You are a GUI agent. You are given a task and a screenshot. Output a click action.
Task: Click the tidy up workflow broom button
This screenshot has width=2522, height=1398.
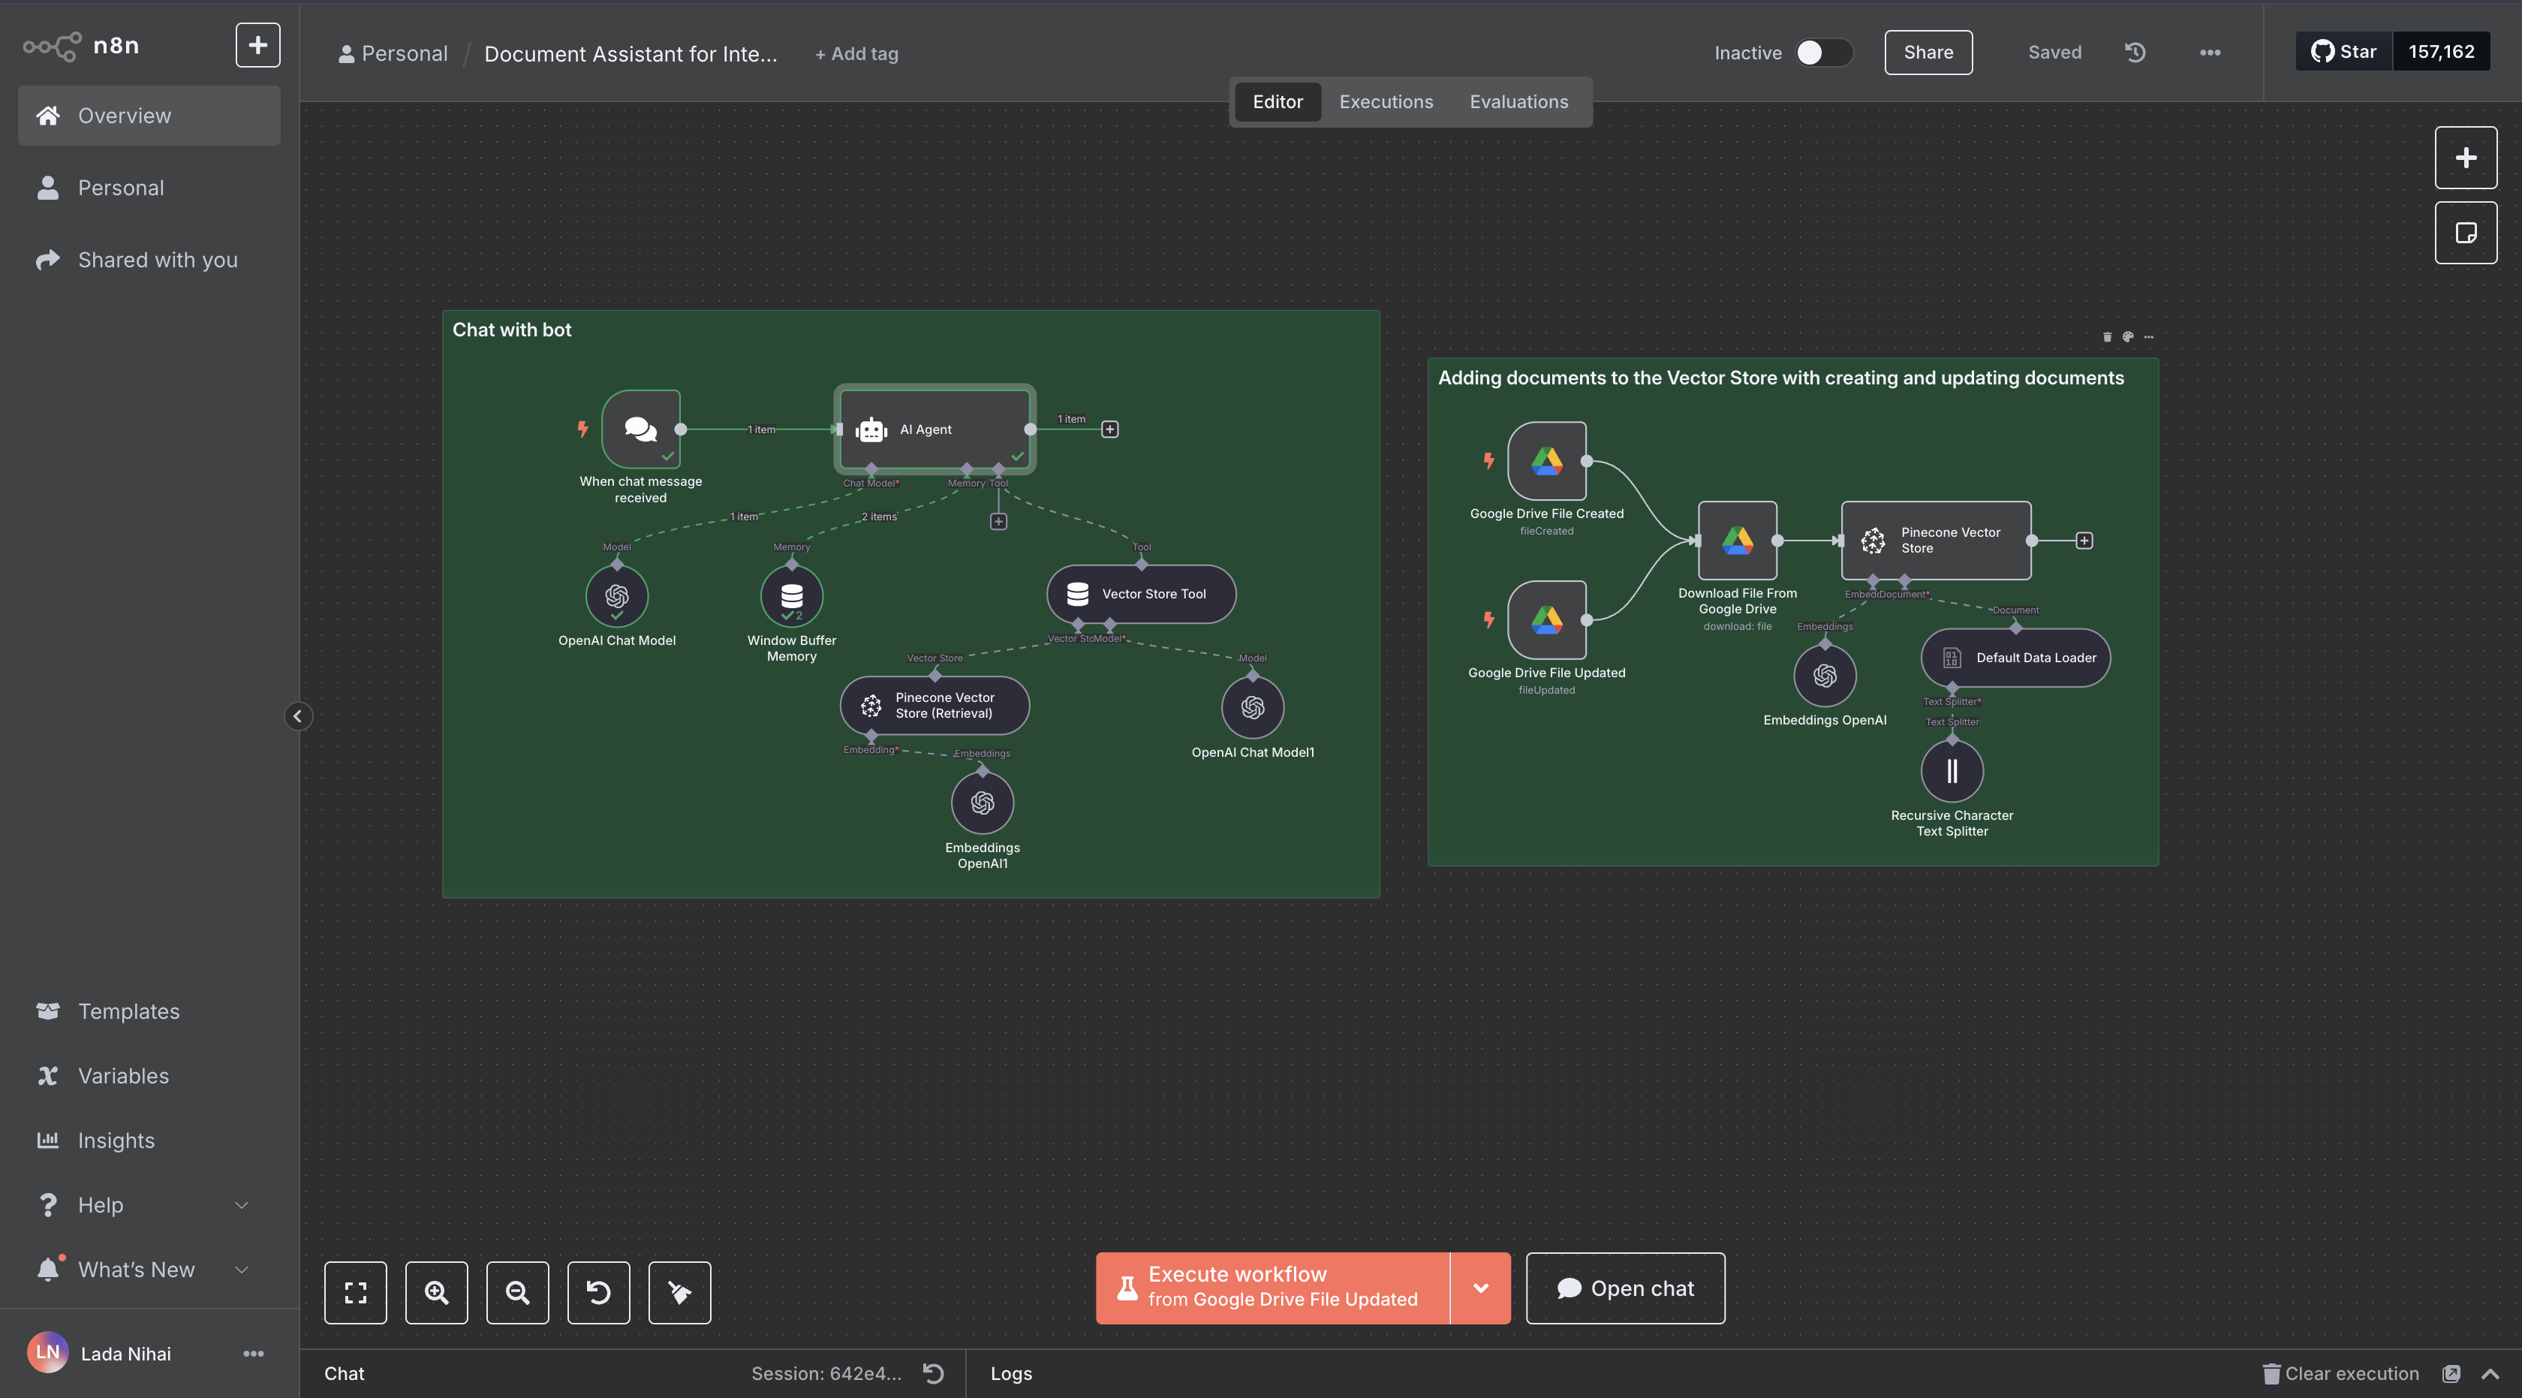pos(679,1292)
